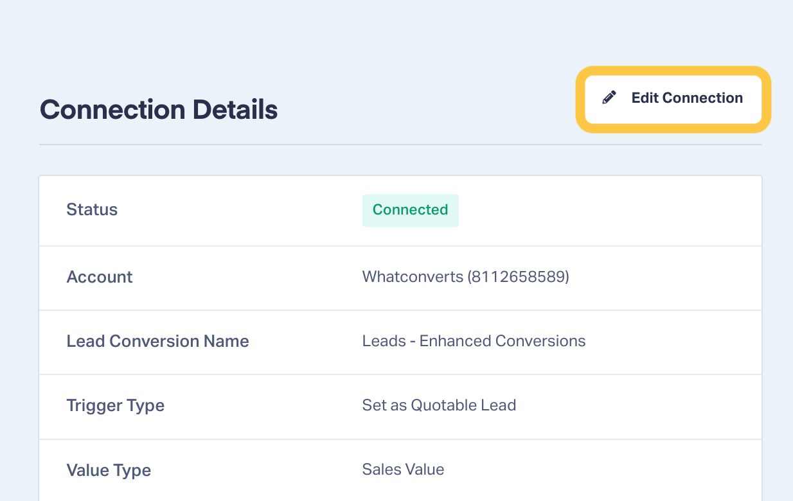Click the Leads - Enhanced Conversions value
Screen dimensions: 793x501
pos(474,341)
